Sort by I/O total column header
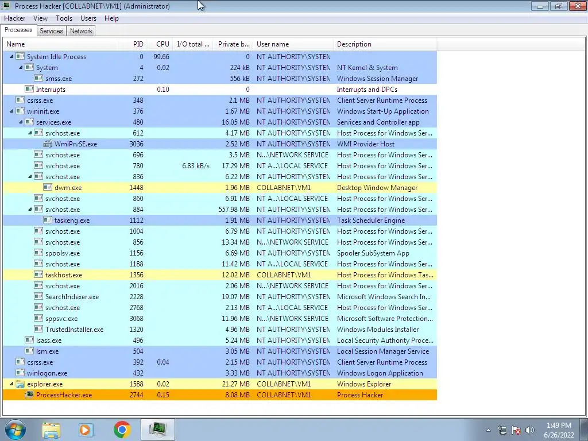The height and width of the screenshot is (441, 588). [193, 44]
